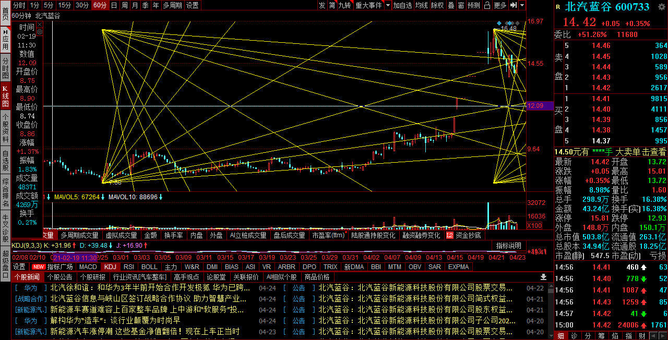Click the R badge before 北汽蓝谷 title
Viewport: 668px width, 340px height.
pos(558,7)
